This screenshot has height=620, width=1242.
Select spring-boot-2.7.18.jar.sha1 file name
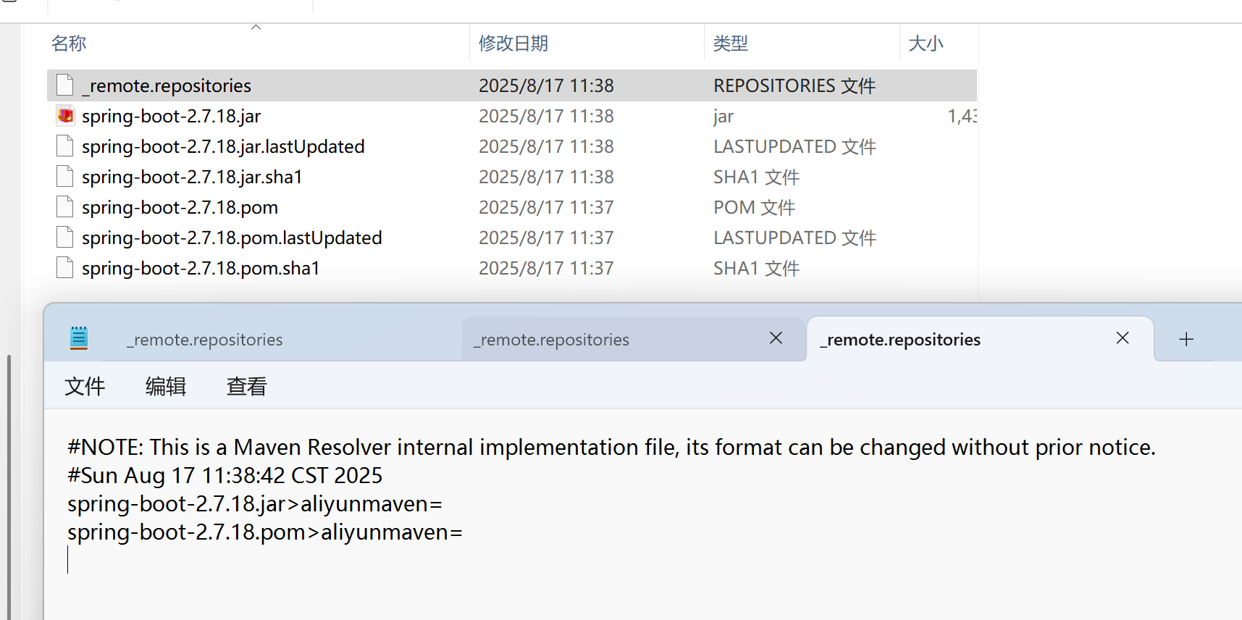pyautogui.click(x=192, y=177)
